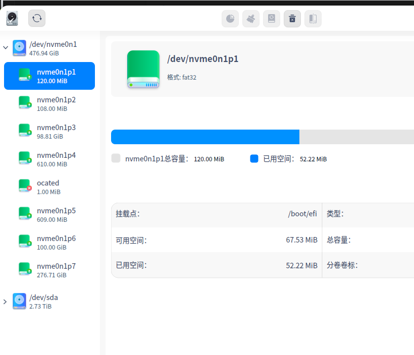Click the legend 已用空间 52.22 MiB value
Screen dimensions: 414x355
[x=313, y=159]
